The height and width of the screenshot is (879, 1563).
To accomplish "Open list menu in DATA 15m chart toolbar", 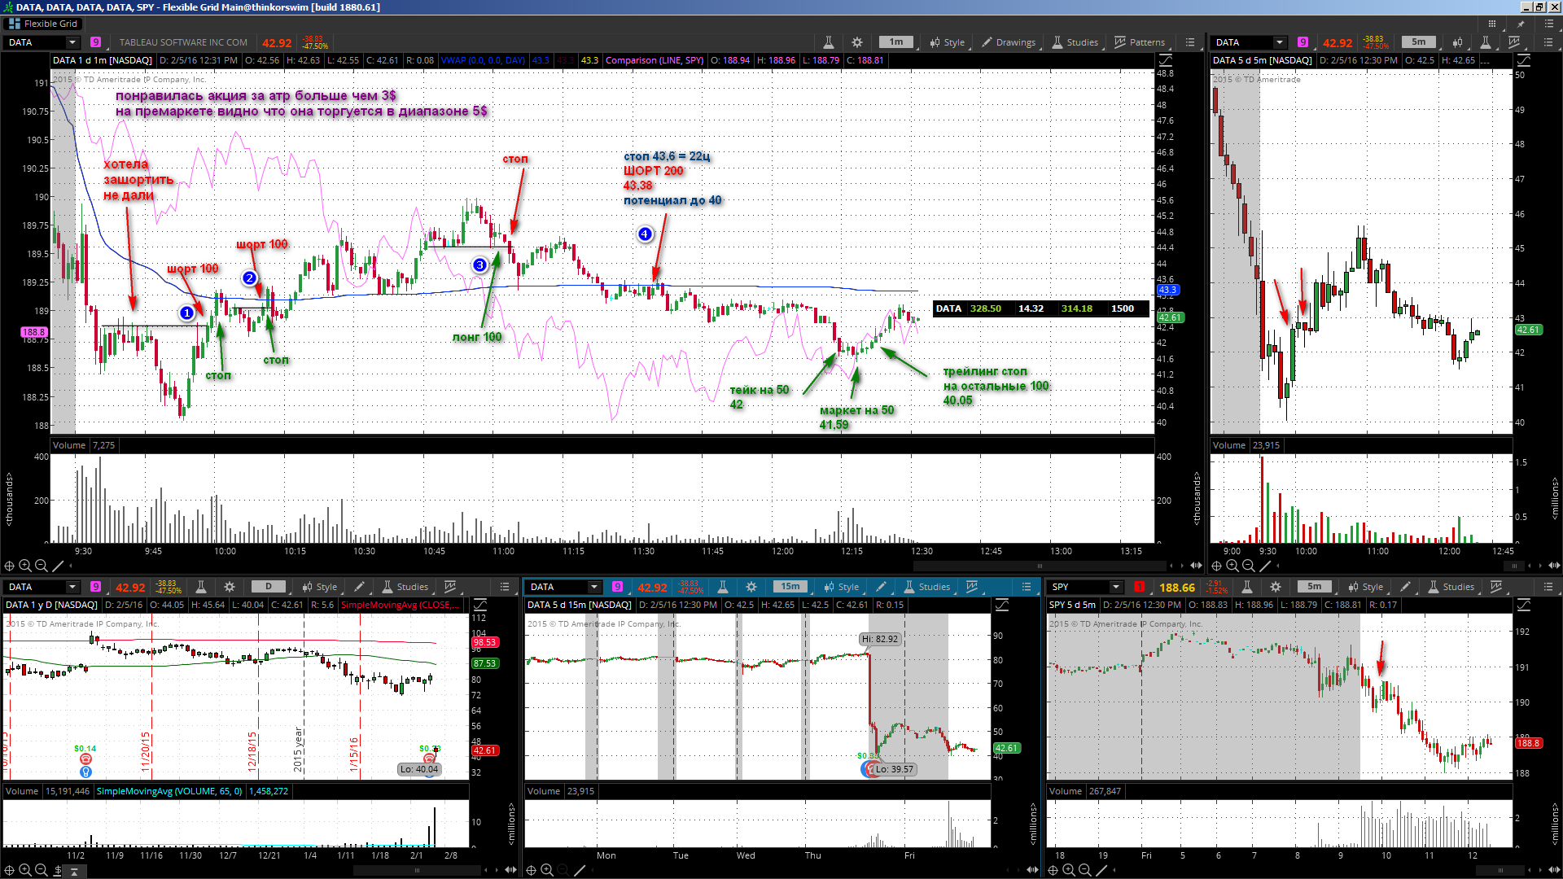I will 1027,587.
